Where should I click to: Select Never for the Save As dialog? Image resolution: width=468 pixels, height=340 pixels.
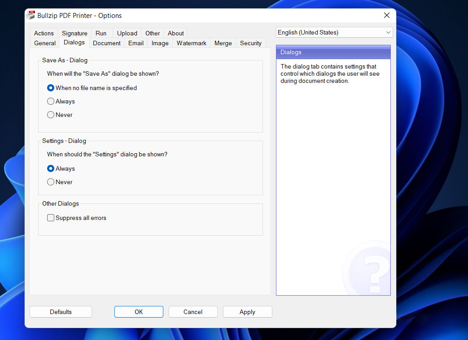(x=51, y=115)
